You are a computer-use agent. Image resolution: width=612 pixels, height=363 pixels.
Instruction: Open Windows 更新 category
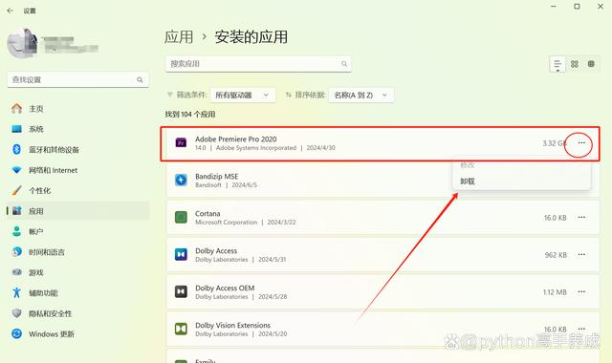pos(77,334)
